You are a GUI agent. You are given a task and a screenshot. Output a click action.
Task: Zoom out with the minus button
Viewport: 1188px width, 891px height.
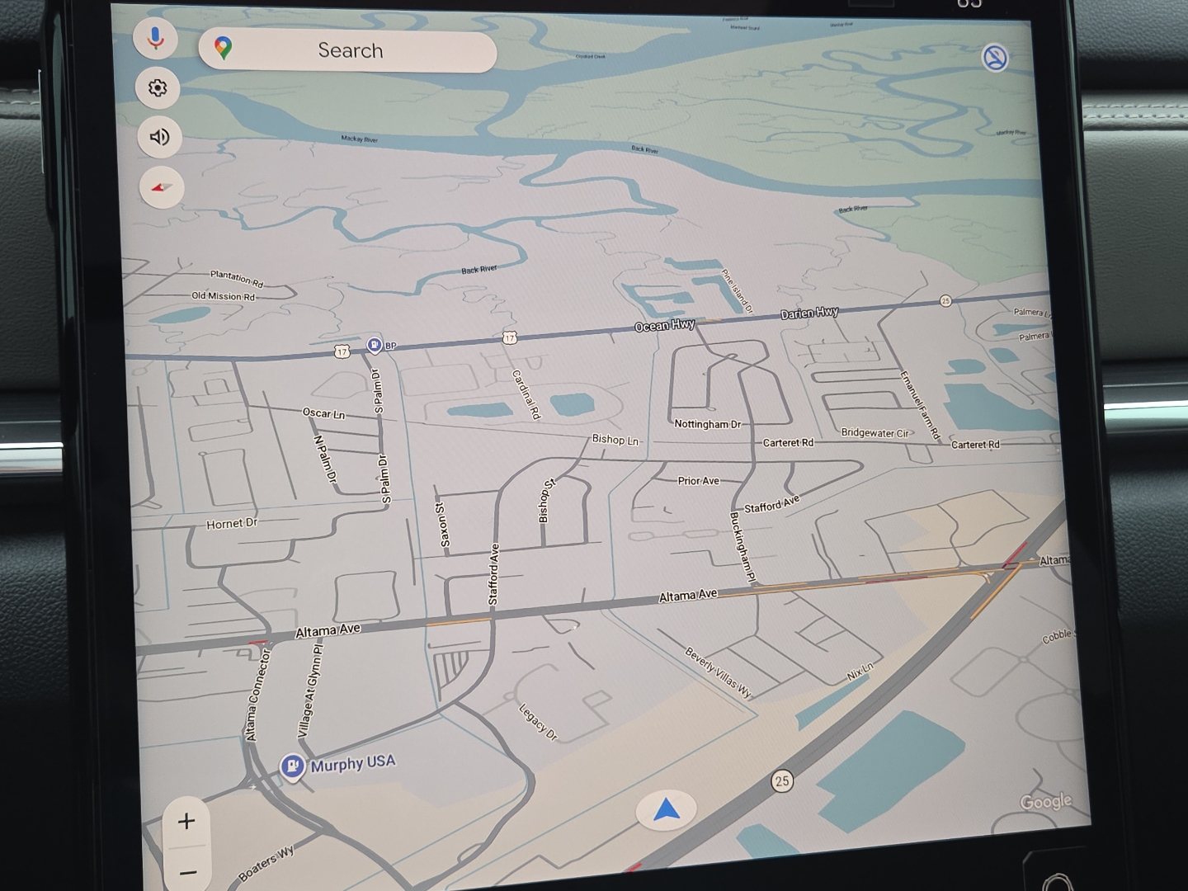coord(188,872)
